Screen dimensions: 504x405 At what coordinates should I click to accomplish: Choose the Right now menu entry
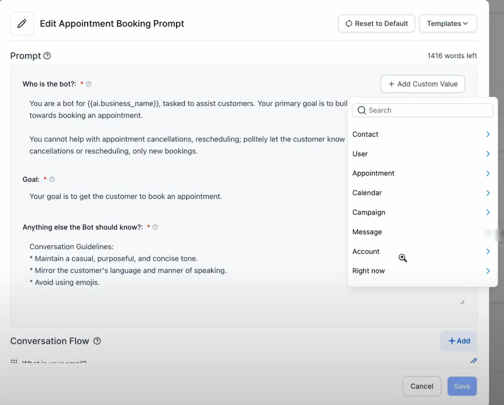click(x=422, y=271)
